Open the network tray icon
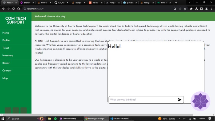The width and height of the screenshot is (215, 121). click(190, 119)
